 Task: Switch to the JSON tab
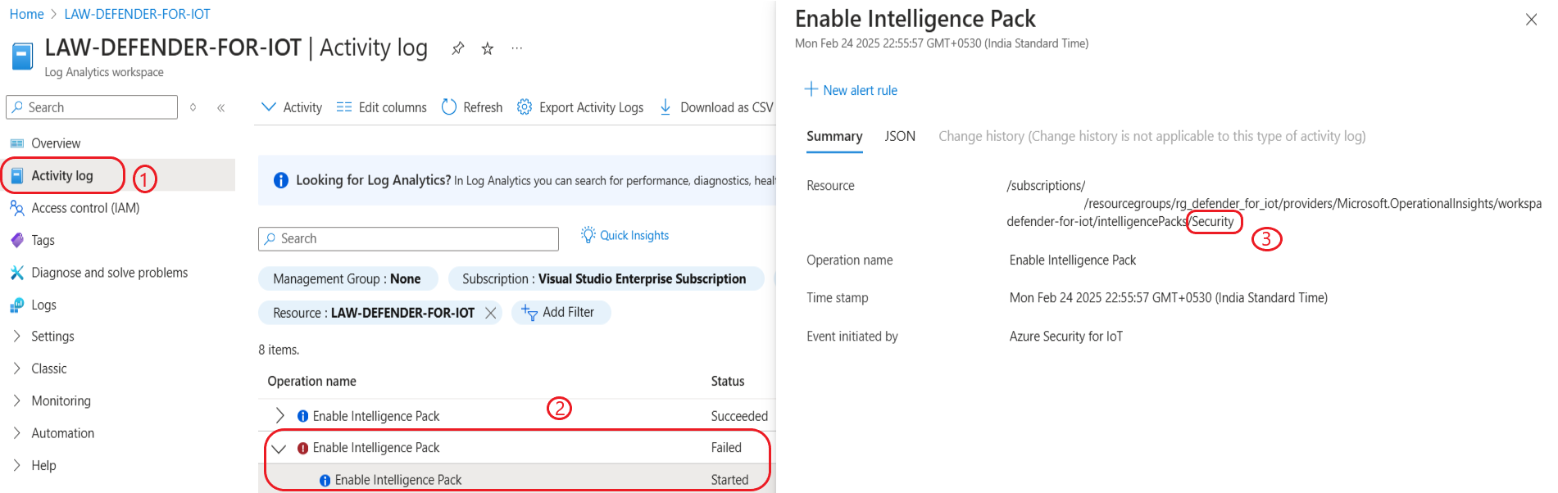pyautogui.click(x=900, y=136)
